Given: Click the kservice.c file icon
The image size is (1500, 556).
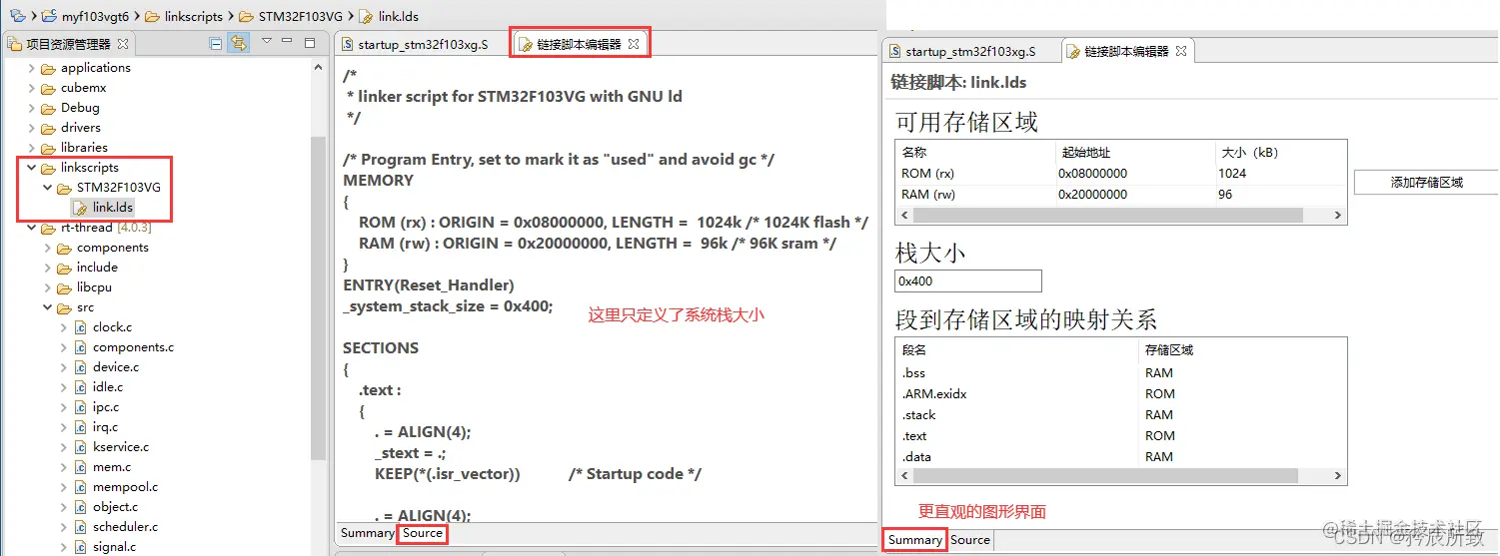Looking at the screenshot, I should (80, 447).
